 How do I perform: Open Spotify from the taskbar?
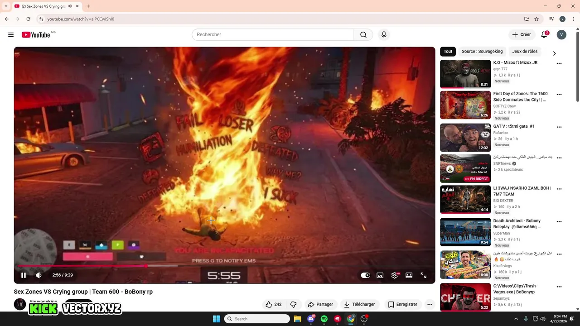[324, 319]
